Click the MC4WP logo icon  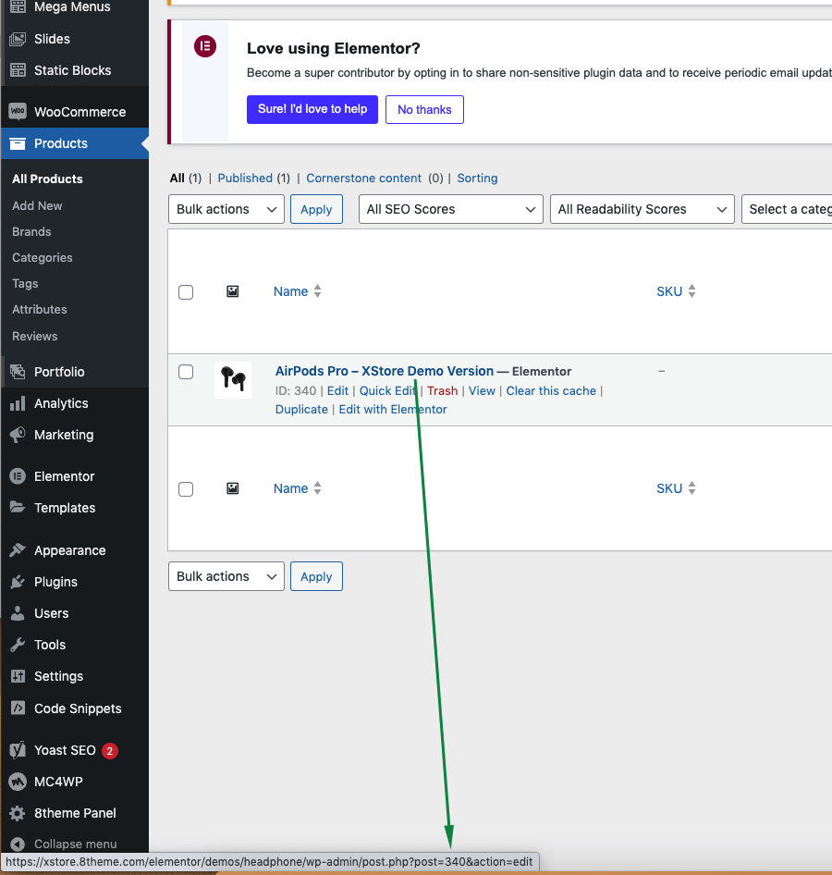pyautogui.click(x=18, y=782)
